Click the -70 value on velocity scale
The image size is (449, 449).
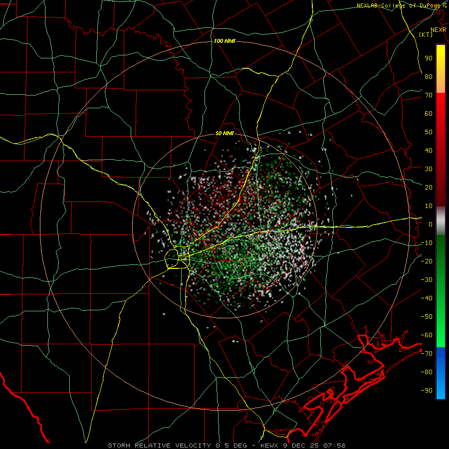pyautogui.click(x=427, y=353)
